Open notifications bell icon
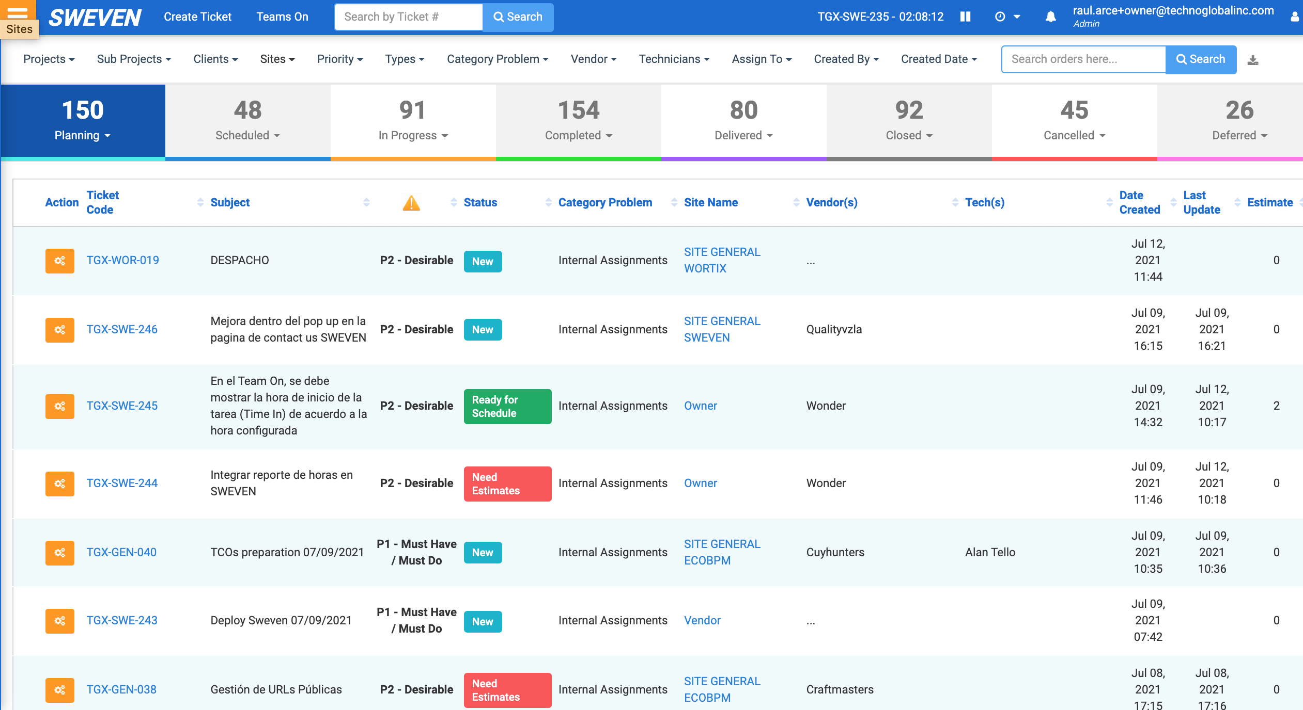1303x710 pixels. click(1050, 17)
